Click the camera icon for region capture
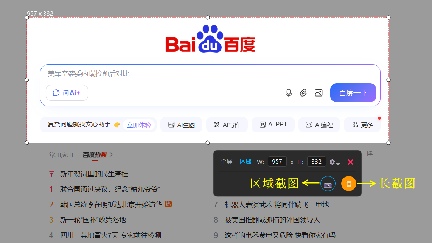 [328, 184]
